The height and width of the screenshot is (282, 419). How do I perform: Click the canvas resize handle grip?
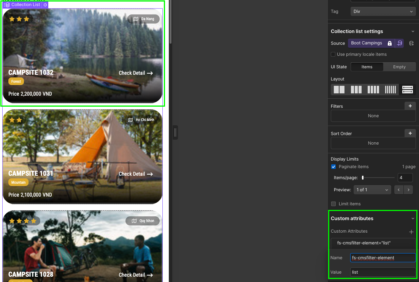[175, 132]
